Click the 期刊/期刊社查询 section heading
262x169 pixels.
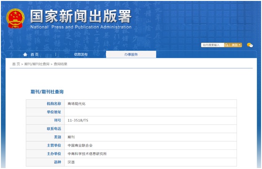click(x=47, y=92)
